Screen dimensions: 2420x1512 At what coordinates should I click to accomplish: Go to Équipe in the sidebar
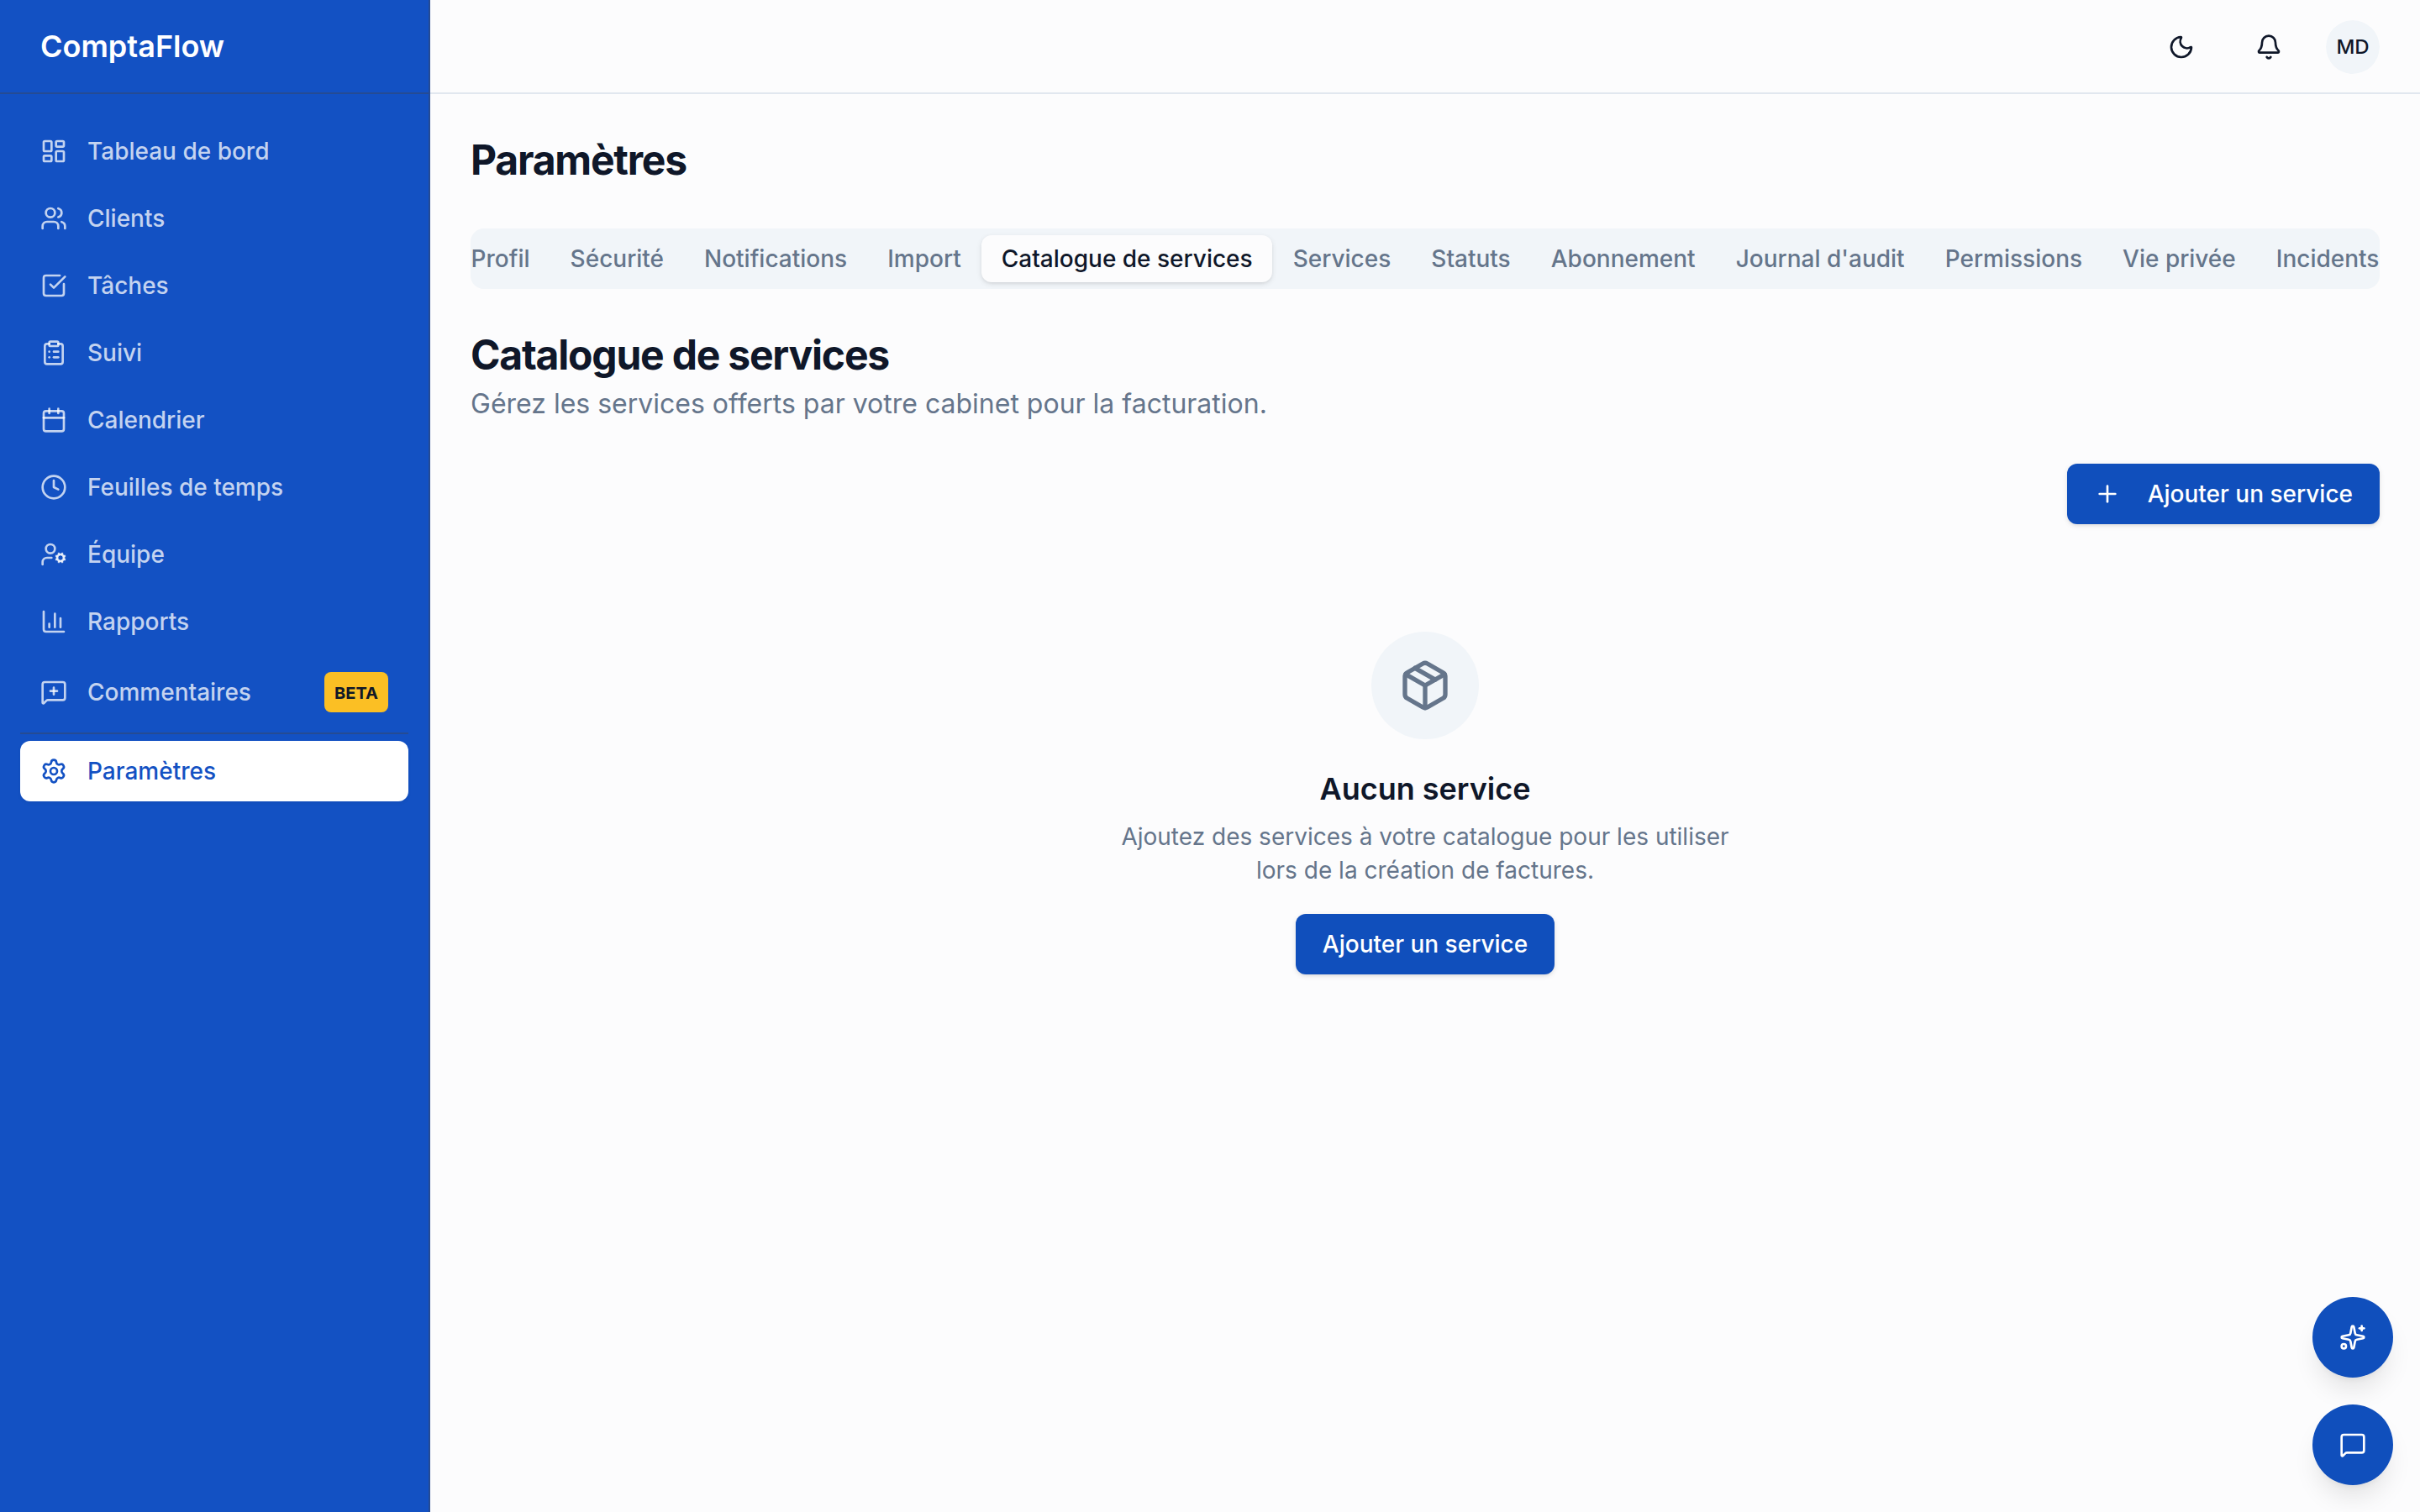click(214, 554)
